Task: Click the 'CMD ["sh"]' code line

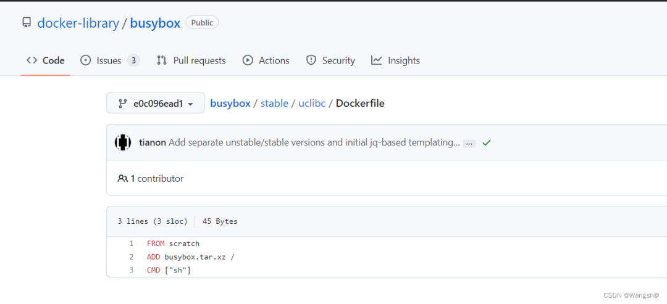Action: click(169, 270)
